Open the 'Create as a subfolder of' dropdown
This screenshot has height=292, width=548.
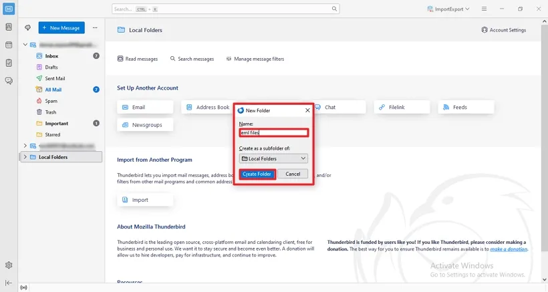click(x=273, y=158)
